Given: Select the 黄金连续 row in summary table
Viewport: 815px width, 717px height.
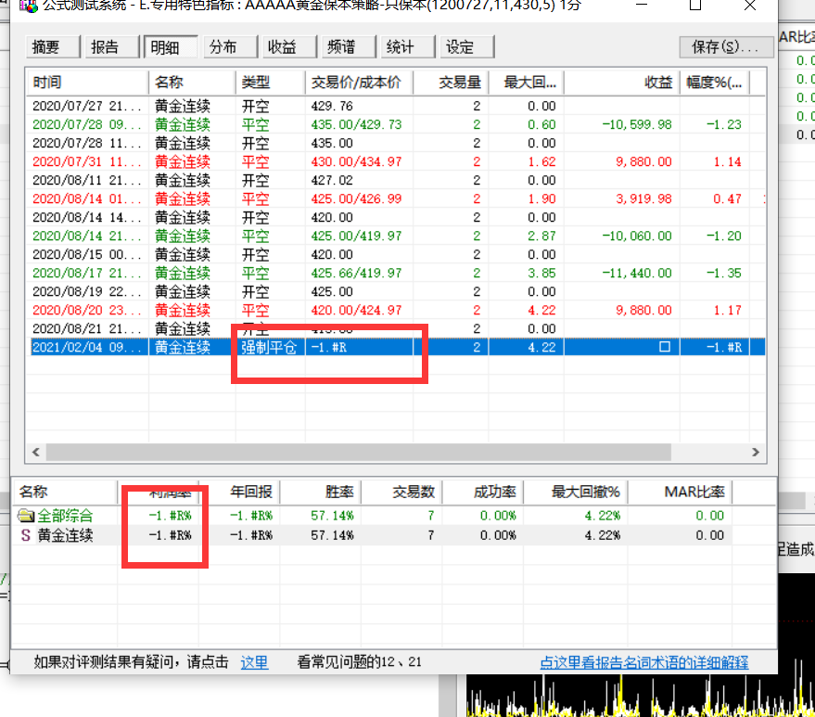Looking at the screenshot, I should tap(372, 535).
